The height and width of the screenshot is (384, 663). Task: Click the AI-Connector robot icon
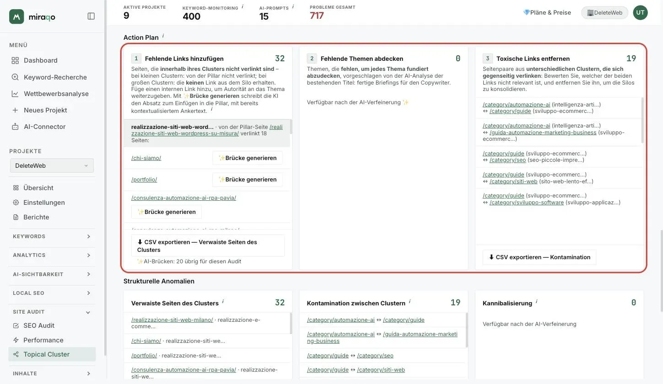point(15,127)
